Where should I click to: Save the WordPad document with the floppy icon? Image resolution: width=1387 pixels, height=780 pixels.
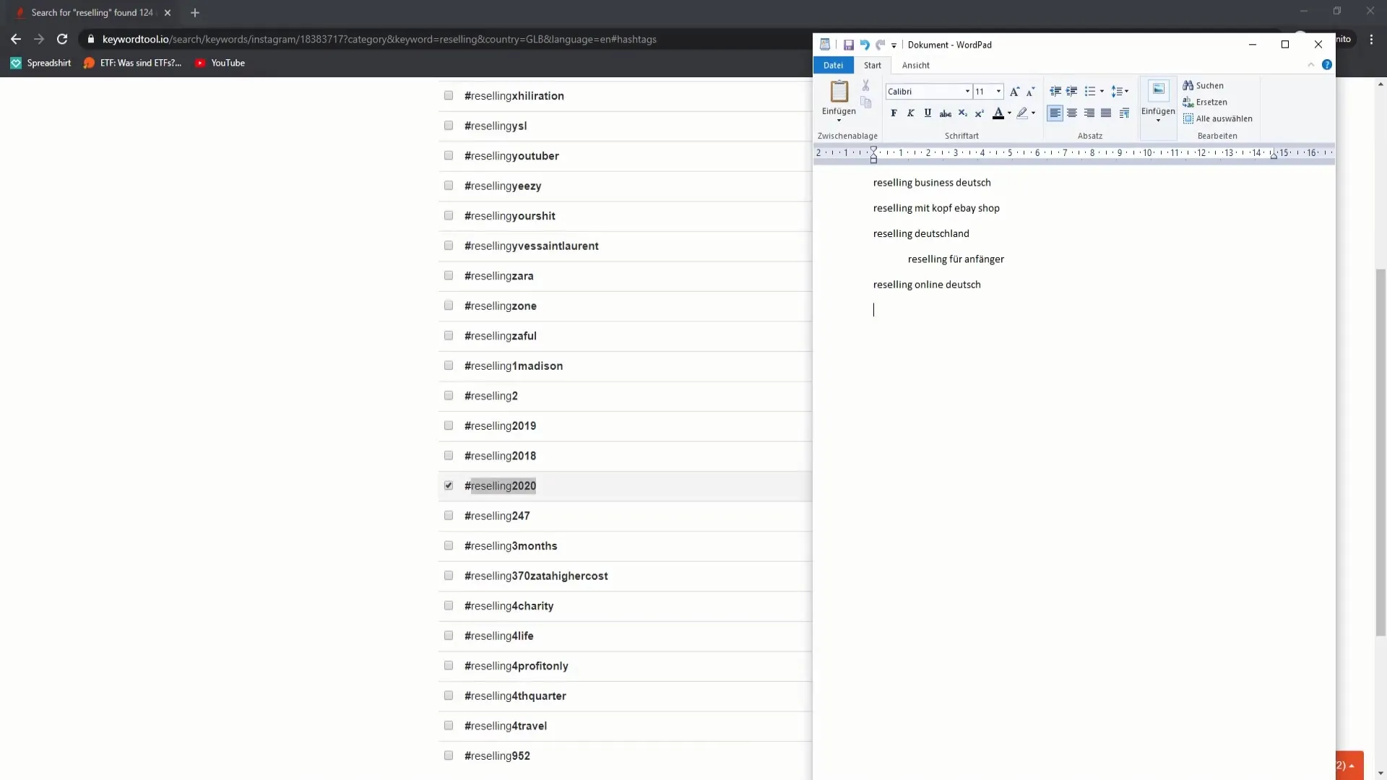[x=848, y=45]
